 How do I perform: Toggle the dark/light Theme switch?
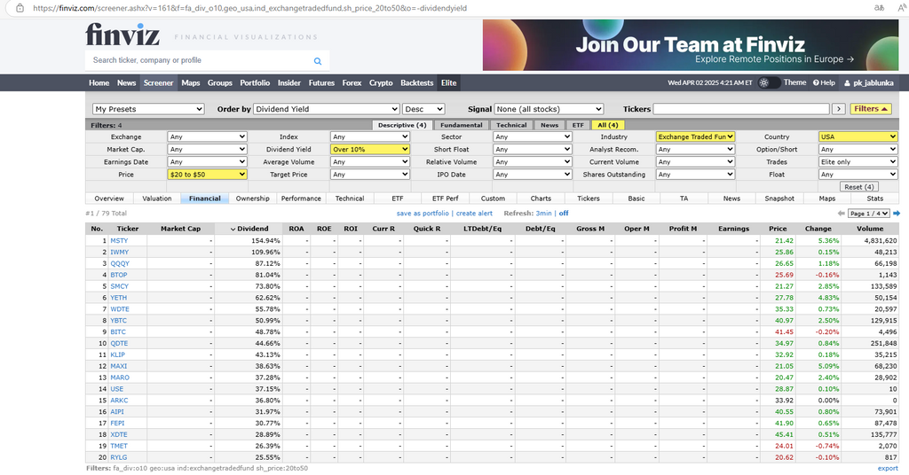click(769, 82)
